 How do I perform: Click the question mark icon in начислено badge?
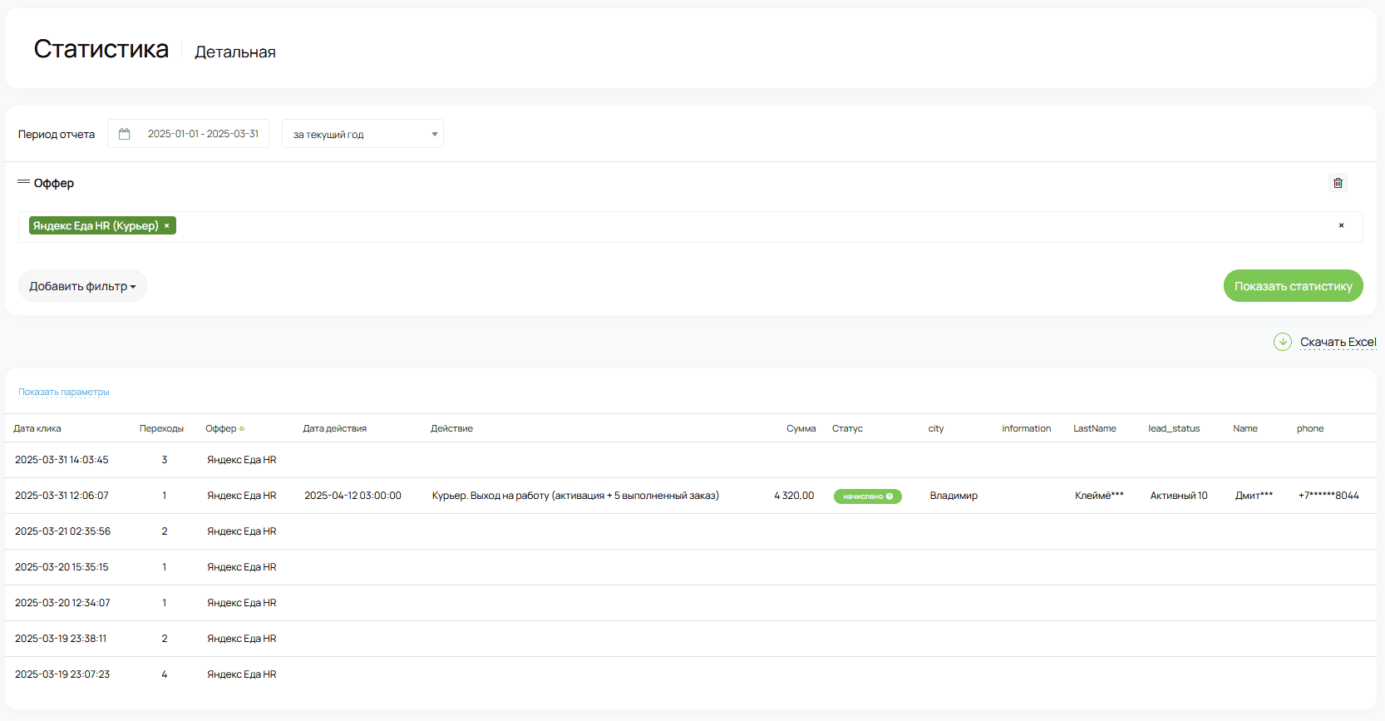[x=890, y=496]
